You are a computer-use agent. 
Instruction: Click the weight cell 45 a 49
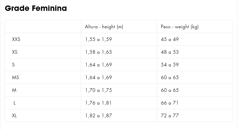click(x=170, y=39)
